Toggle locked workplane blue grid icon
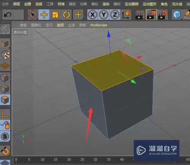The image size is (190, 165). (x=5, y=162)
